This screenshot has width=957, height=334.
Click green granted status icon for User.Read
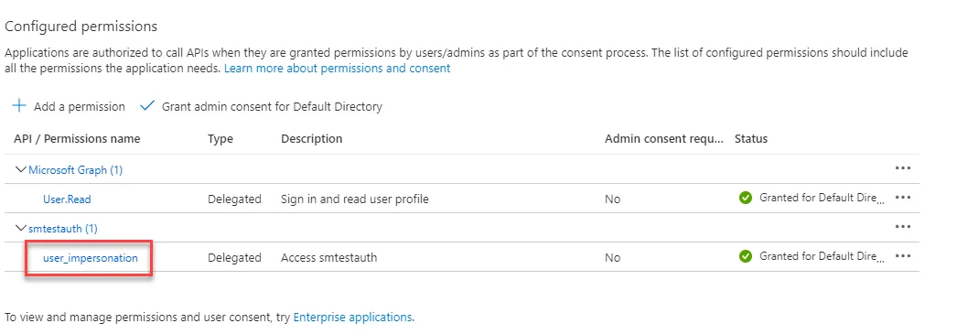pyautogui.click(x=746, y=199)
